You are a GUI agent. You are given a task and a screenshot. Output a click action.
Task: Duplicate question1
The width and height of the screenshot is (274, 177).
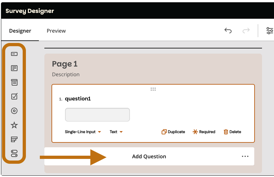click(173, 132)
